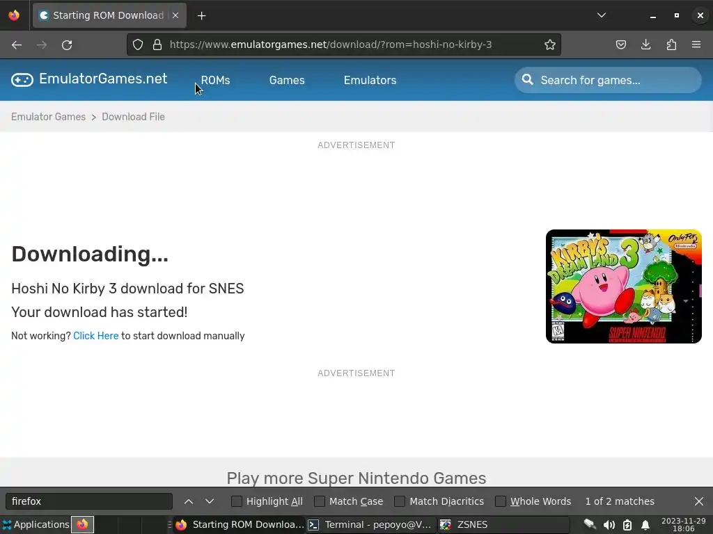
Task: Reload the current page
Action: tap(67, 45)
